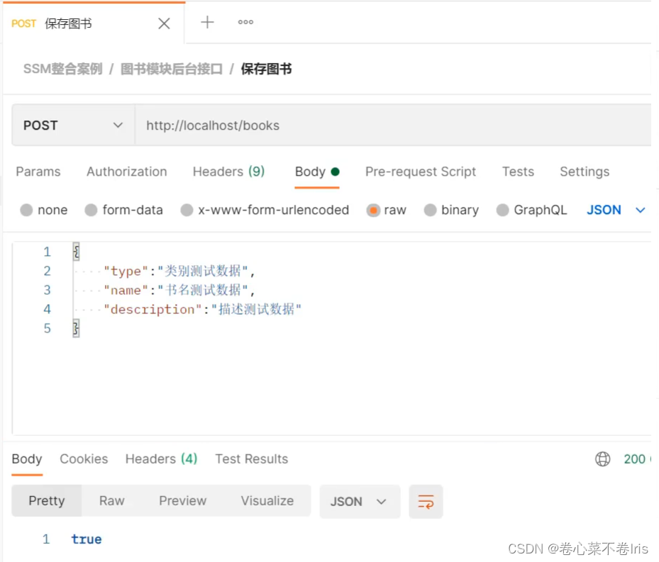
Task: Open the request Settings tab
Action: click(x=585, y=172)
